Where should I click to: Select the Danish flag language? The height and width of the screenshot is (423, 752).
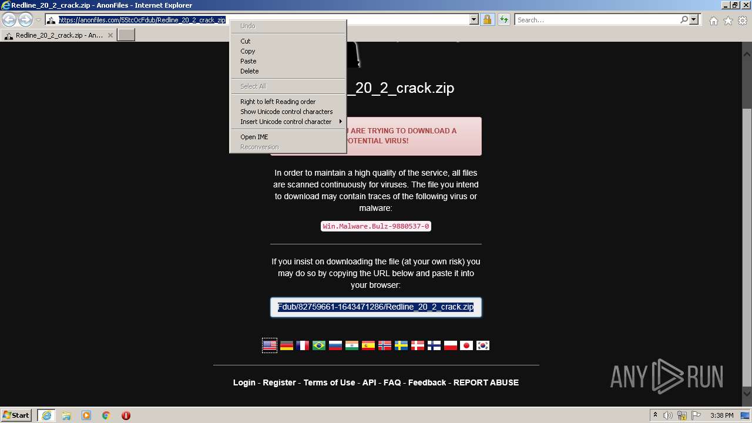(x=418, y=345)
